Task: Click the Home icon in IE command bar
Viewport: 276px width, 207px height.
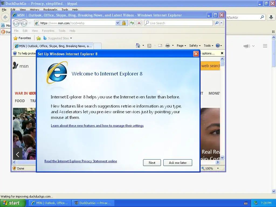Action: click(138, 46)
